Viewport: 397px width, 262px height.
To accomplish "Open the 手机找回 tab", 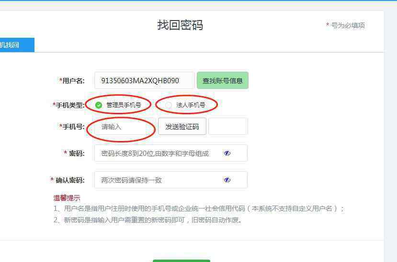I will point(17,45).
